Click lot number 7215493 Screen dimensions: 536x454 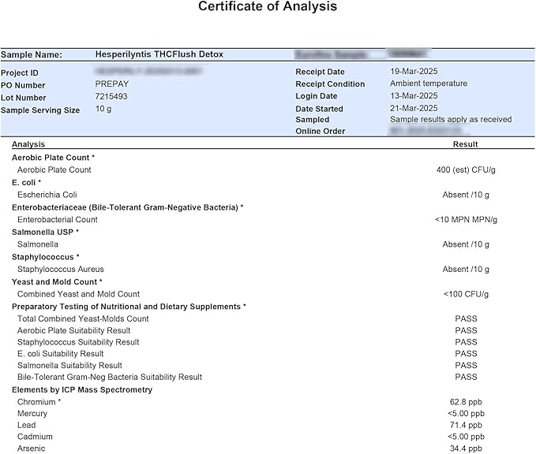click(x=111, y=96)
